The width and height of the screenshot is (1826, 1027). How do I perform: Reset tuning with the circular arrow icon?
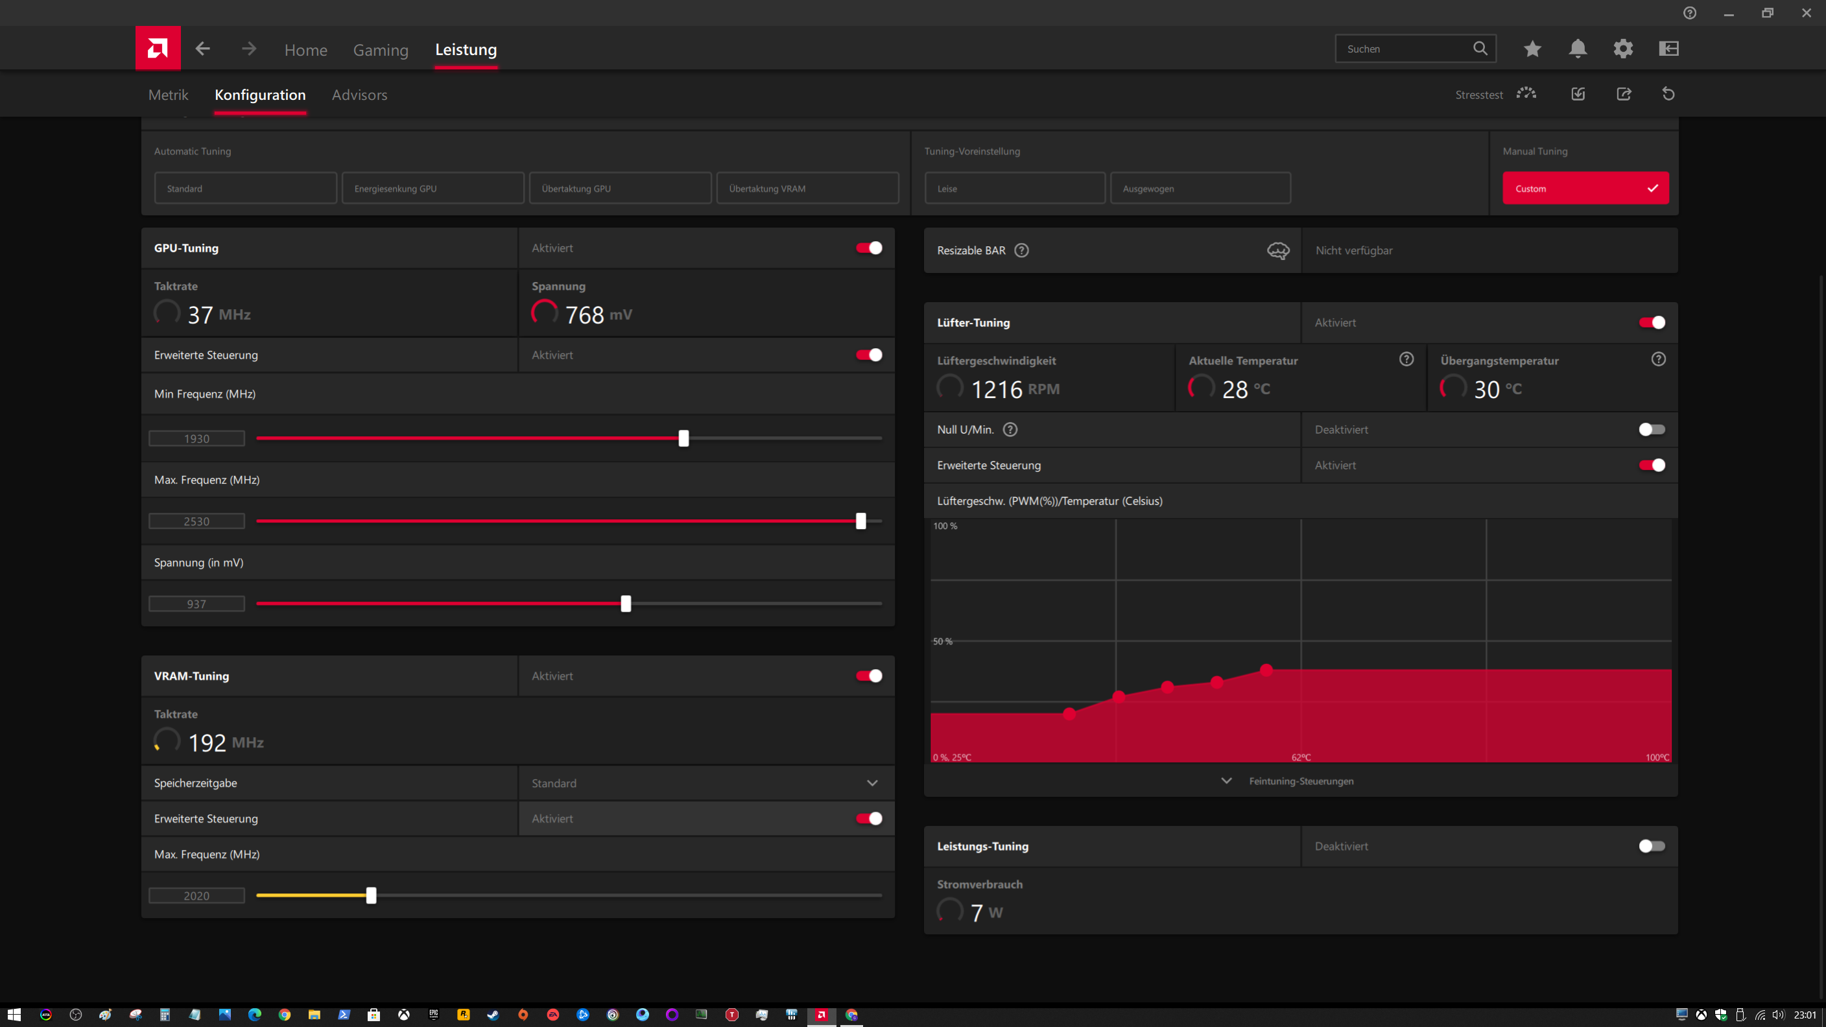(x=1668, y=94)
